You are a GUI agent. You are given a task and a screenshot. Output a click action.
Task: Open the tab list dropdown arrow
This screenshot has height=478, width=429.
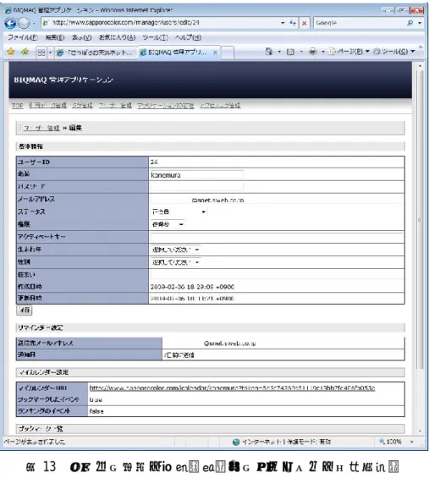[x=50, y=52]
